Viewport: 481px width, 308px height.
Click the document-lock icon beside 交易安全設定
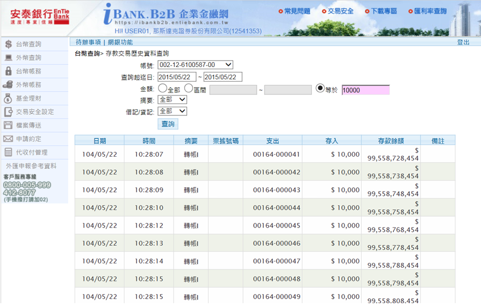pyautogui.click(x=8, y=112)
